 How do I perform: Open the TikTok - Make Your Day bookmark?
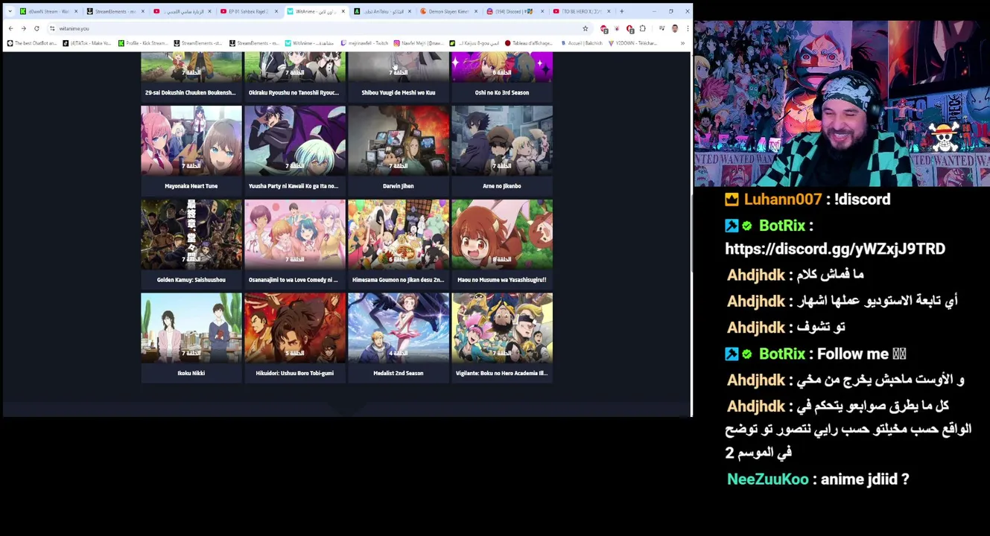[86, 43]
